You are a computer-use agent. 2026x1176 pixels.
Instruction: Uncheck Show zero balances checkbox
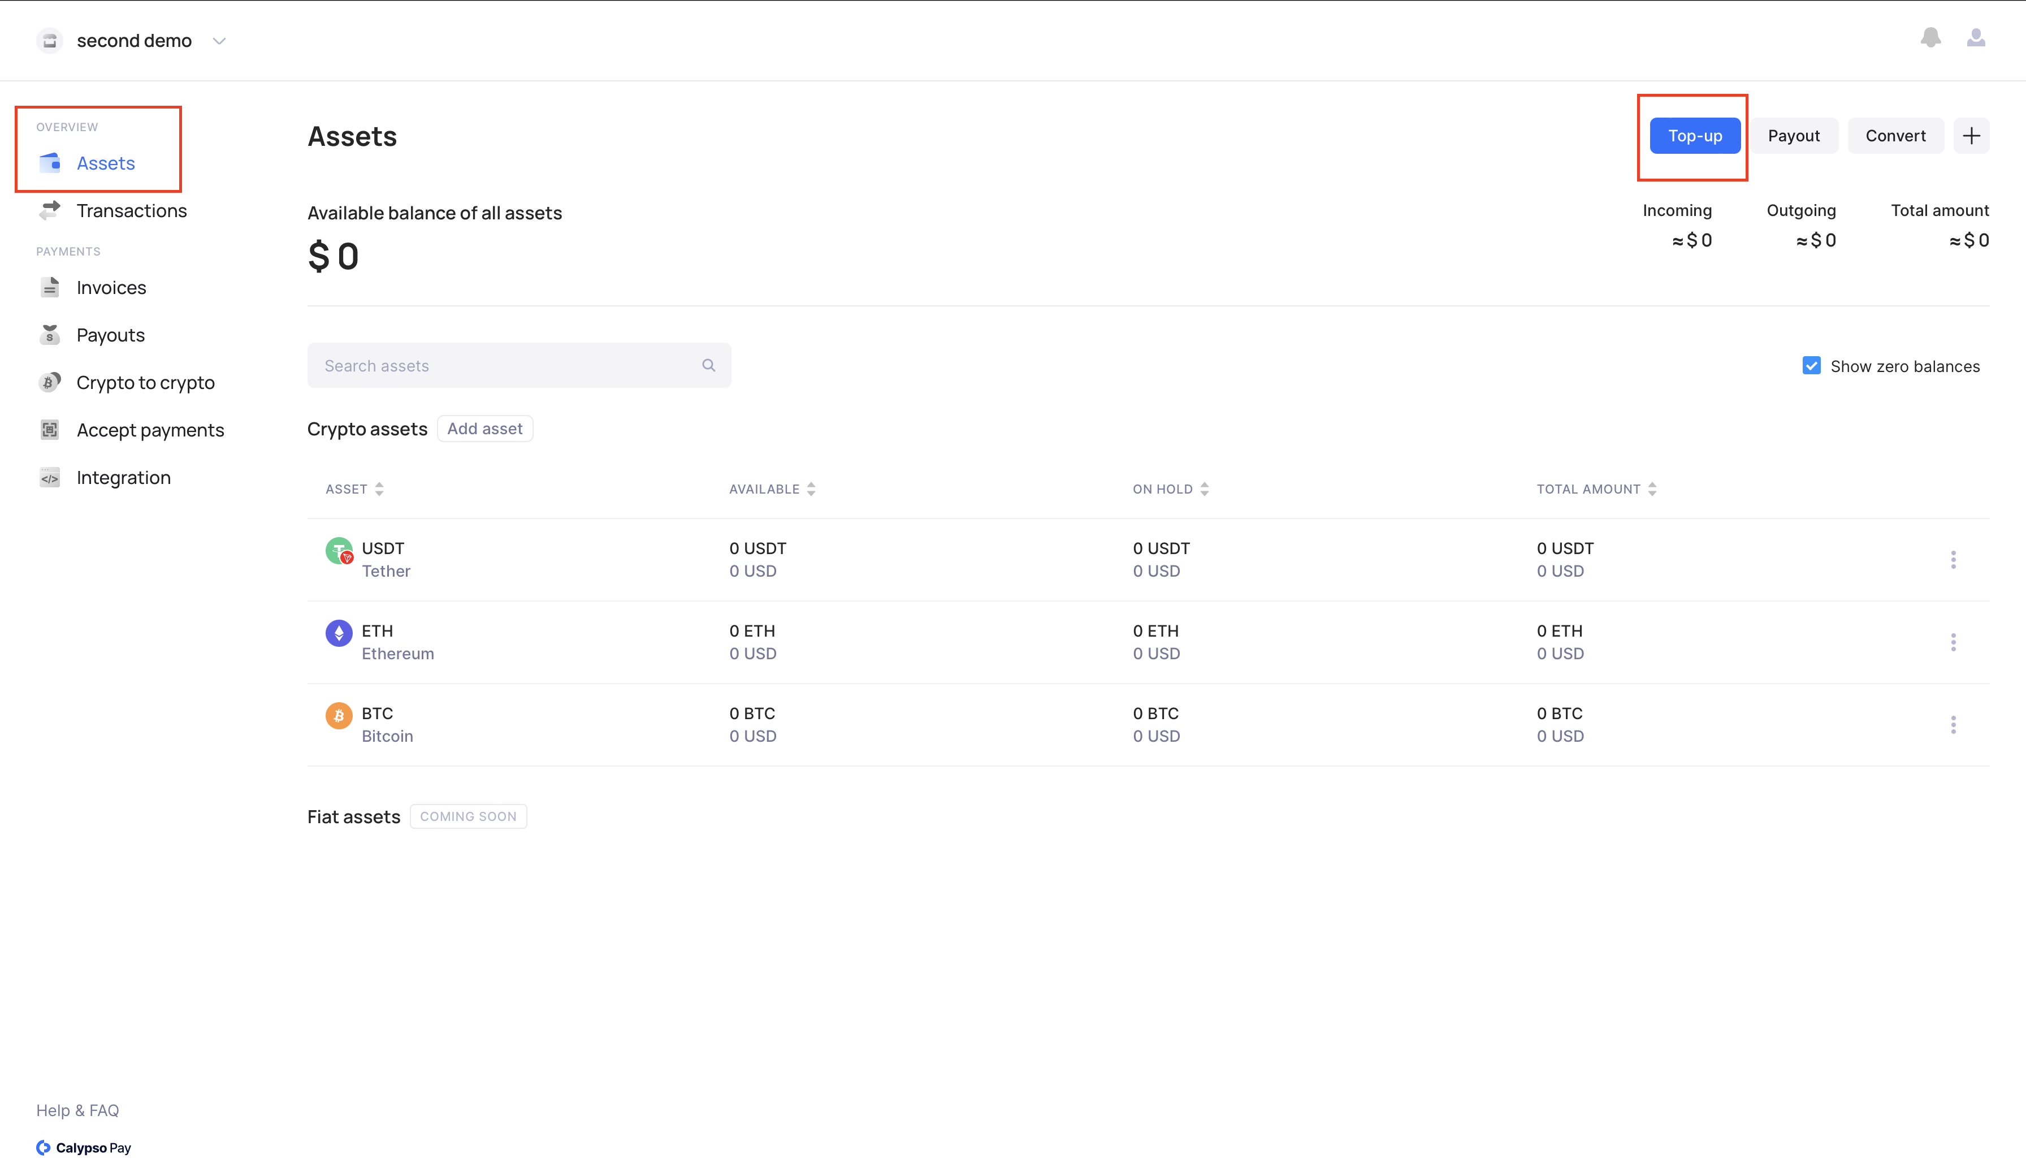click(1811, 366)
